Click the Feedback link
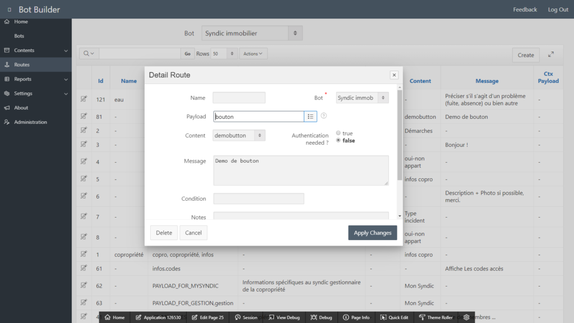 pyautogui.click(x=525, y=10)
